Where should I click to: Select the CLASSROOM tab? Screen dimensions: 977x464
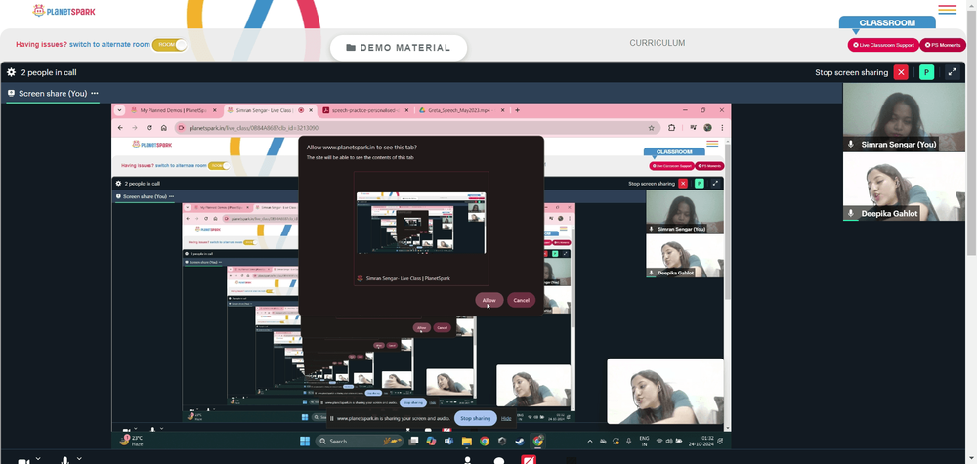click(x=887, y=22)
